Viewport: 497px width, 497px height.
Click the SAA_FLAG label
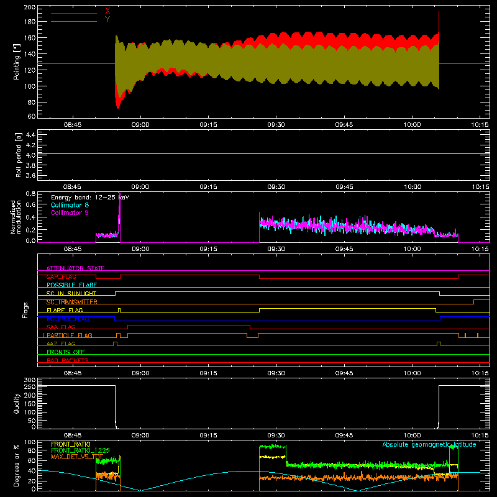pyautogui.click(x=61, y=327)
